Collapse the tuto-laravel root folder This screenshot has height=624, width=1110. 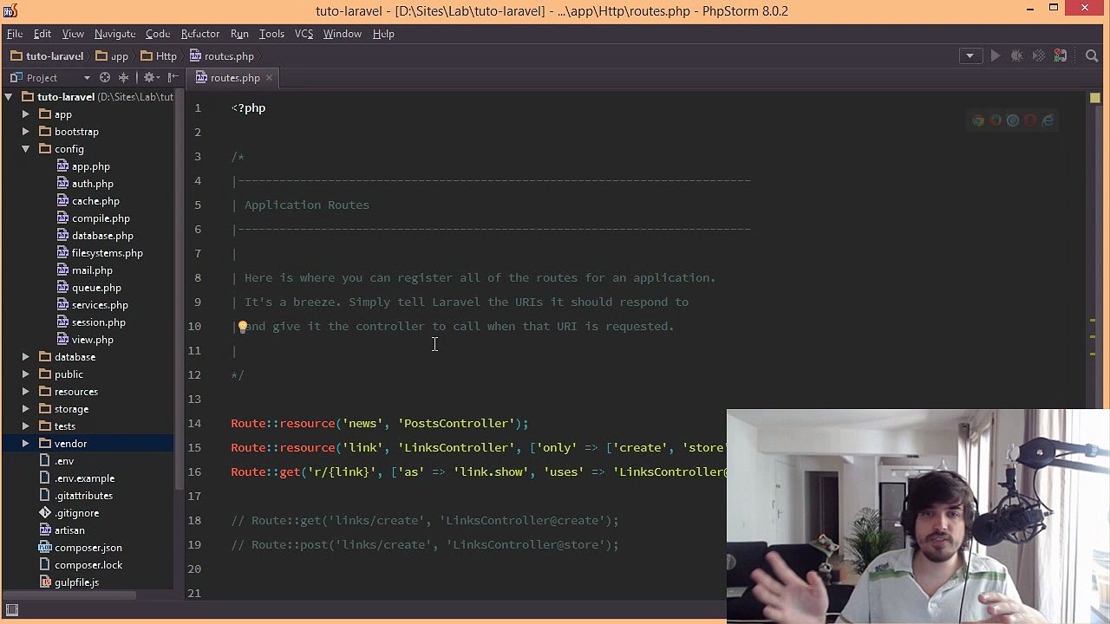(9, 97)
